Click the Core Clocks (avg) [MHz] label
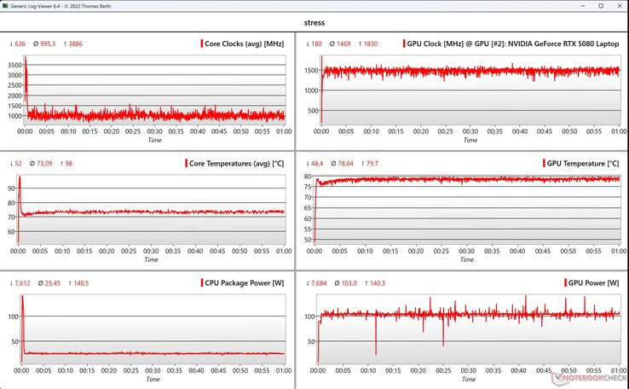The width and height of the screenshot is (629, 389). [x=245, y=44]
